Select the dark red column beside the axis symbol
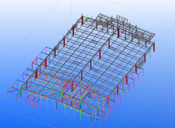The image size is (175, 128). [82, 21]
